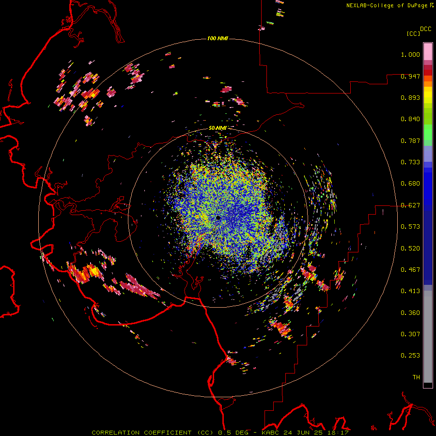Screen dimensions: 436x436
Task: Click the TH threshold label
Action: pos(416,377)
